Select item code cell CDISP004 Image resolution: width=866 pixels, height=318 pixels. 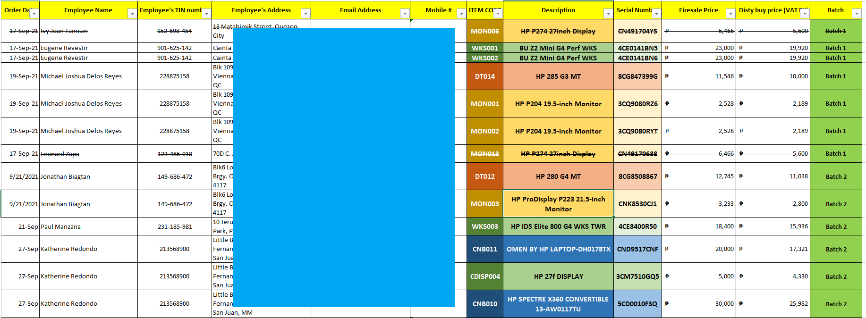click(x=485, y=276)
